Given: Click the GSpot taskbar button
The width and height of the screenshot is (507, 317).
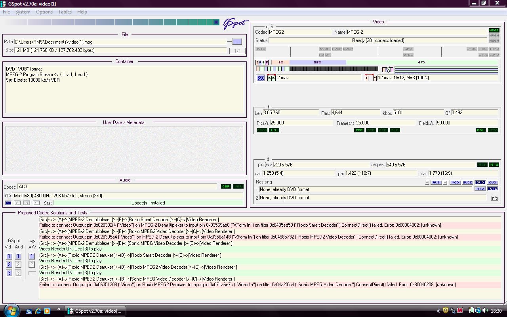Looking at the screenshot, I should [x=95, y=311].
